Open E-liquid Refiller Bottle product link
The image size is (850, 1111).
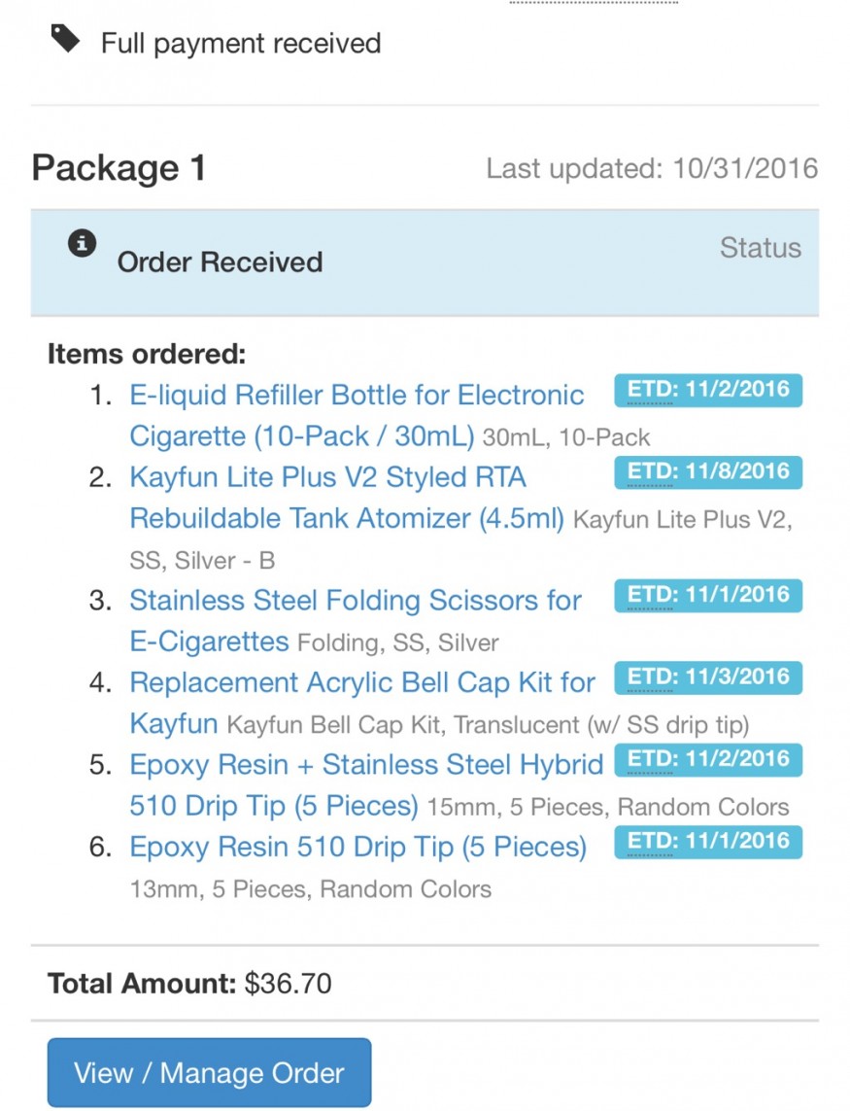point(357,396)
